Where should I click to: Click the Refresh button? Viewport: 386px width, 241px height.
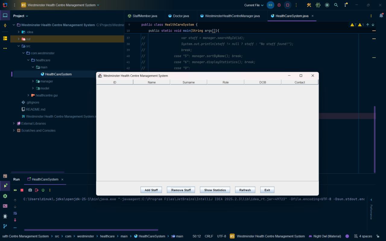point(245,190)
